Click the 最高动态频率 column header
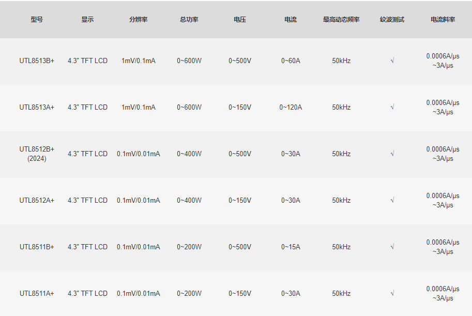The width and height of the screenshot is (472, 316). pyautogui.click(x=341, y=20)
